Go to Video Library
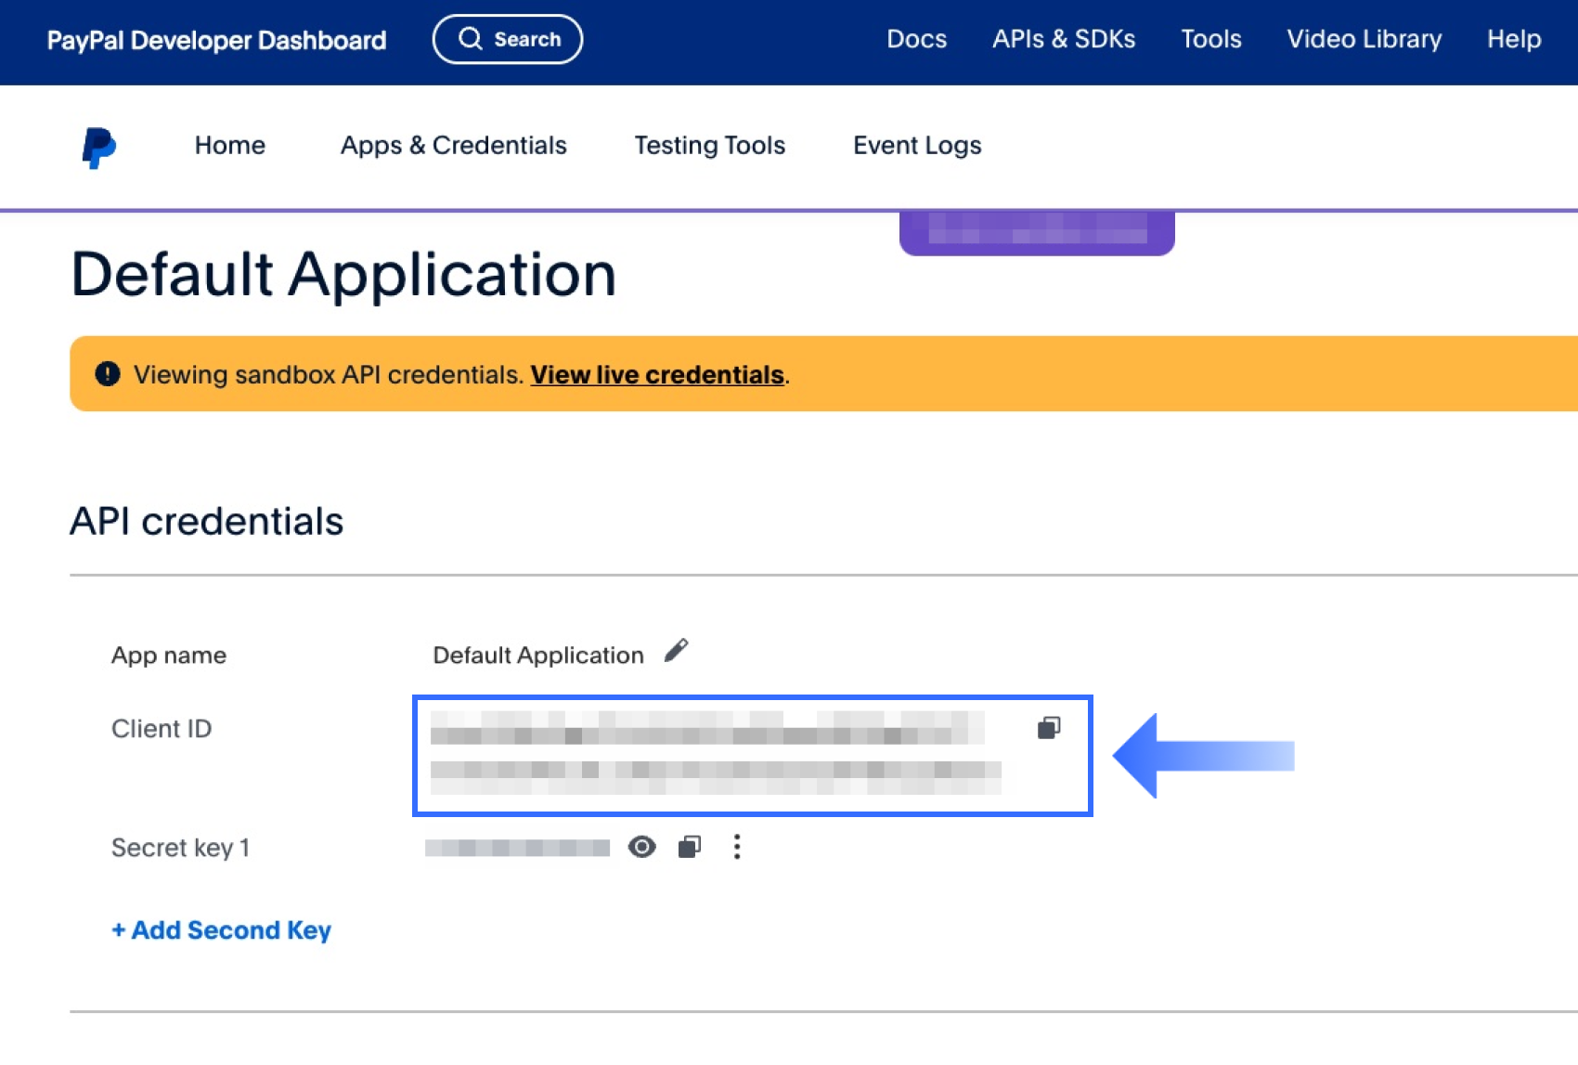This screenshot has height=1065, width=1578. pyautogui.click(x=1364, y=39)
